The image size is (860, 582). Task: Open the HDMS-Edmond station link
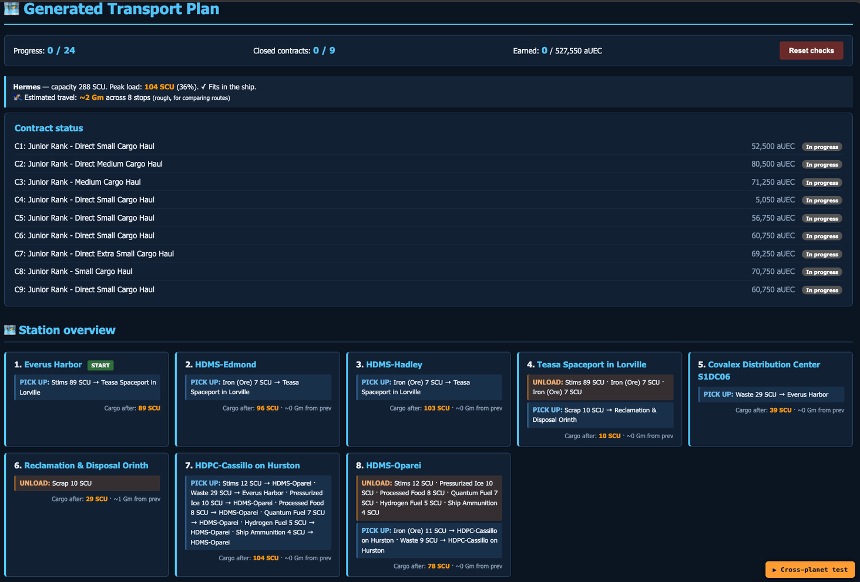226,365
